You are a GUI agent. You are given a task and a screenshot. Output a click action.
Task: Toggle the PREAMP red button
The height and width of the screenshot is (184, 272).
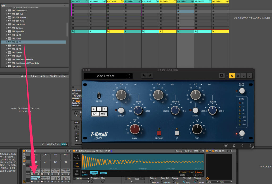[159, 133]
